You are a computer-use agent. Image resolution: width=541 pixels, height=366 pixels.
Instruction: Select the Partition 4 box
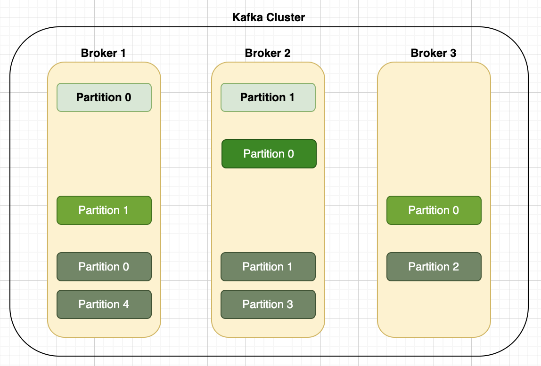point(104,304)
